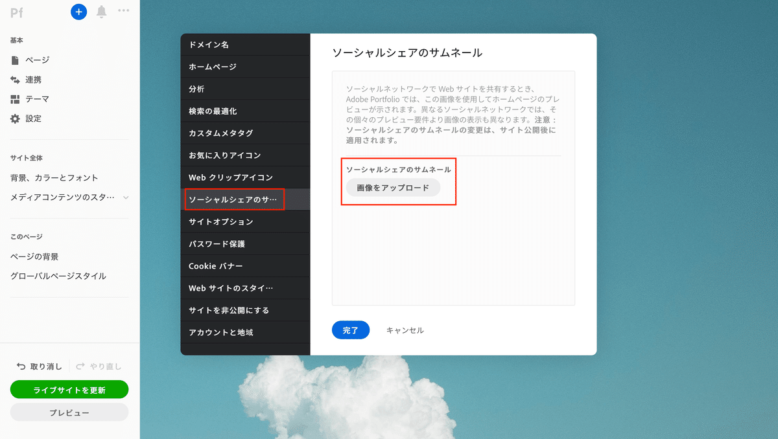Open テーマ in the sidebar
The width and height of the screenshot is (778, 439).
click(38, 99)
